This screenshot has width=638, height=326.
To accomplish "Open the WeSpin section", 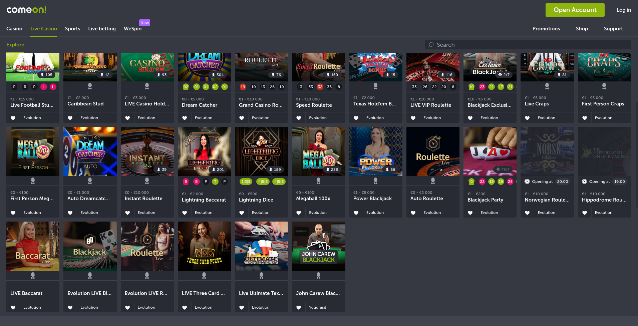I will [x=132, y=29].
